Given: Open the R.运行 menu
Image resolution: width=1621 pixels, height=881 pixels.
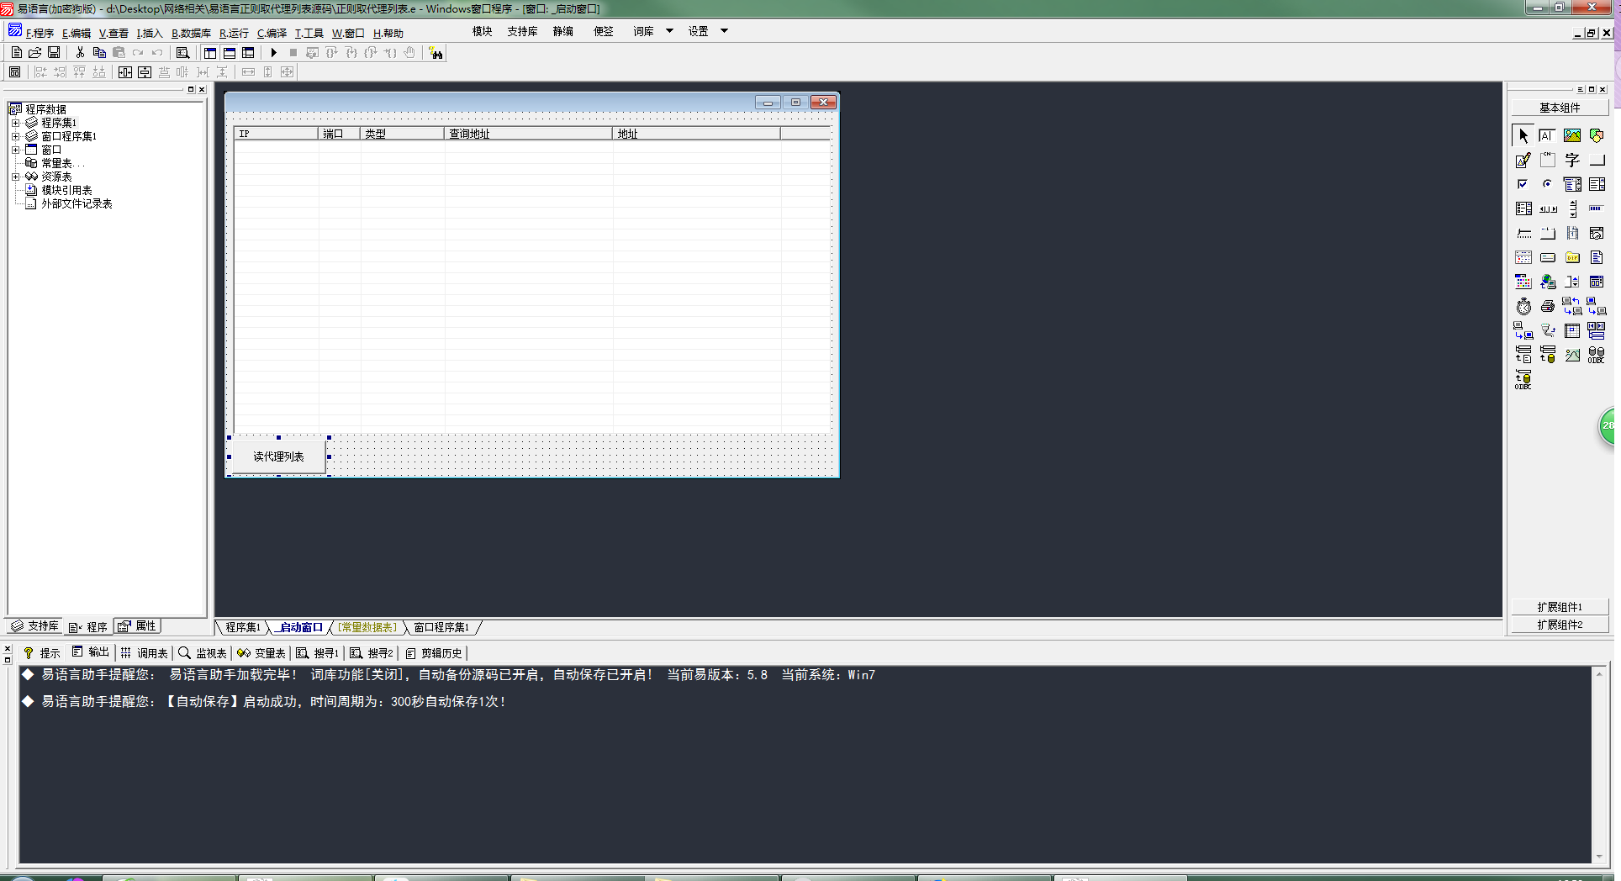Looking at the screenshot, I should tap(234, 34).
